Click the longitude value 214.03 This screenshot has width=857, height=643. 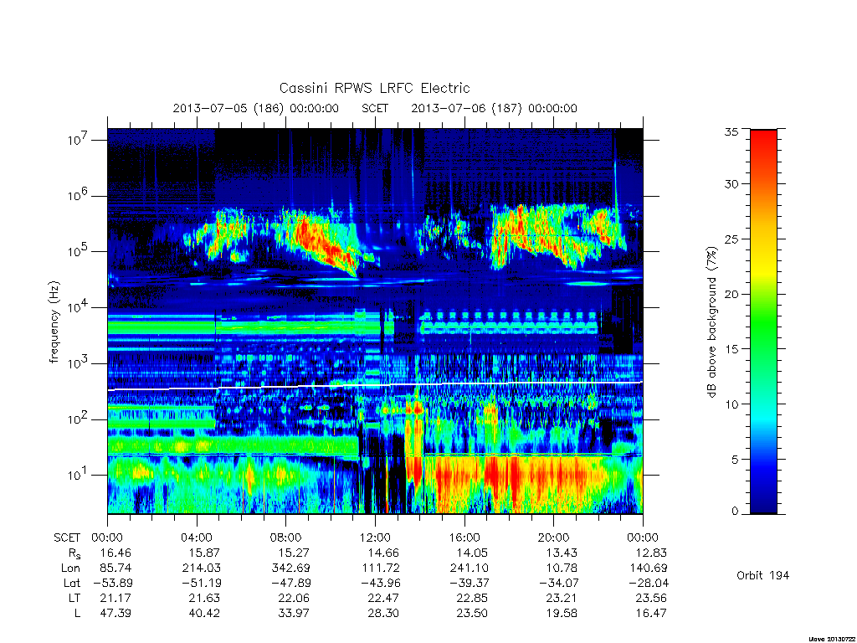(201, 568)
